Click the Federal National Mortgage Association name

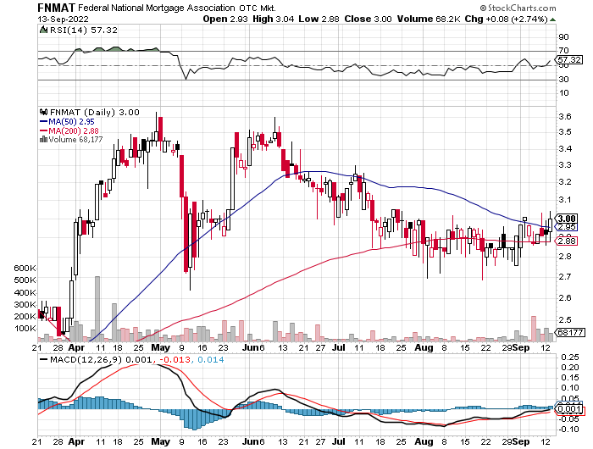pos(157,8)
